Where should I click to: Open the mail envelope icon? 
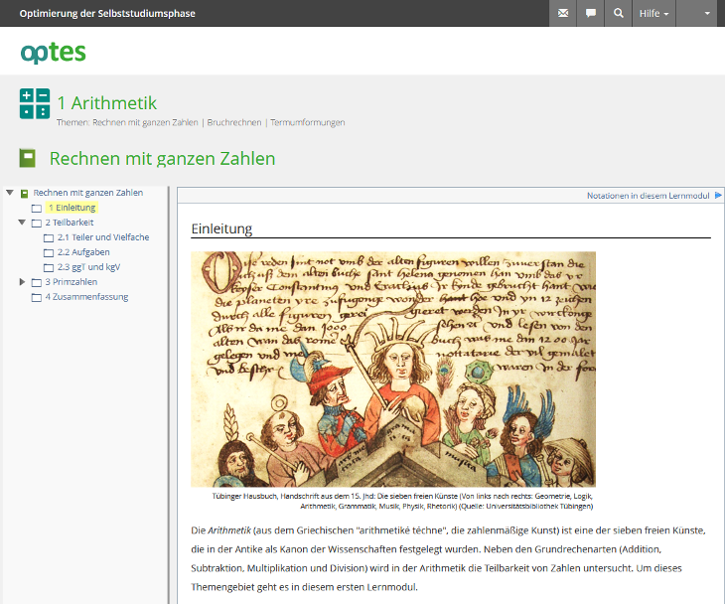pos(563,14)
